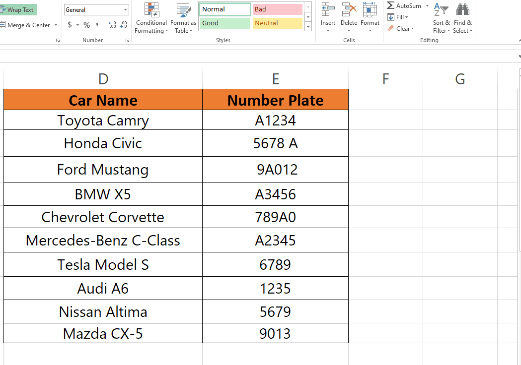Click the Insert cells icon
The width and height of the screenshot is (521, 365).
coord(328,10)
